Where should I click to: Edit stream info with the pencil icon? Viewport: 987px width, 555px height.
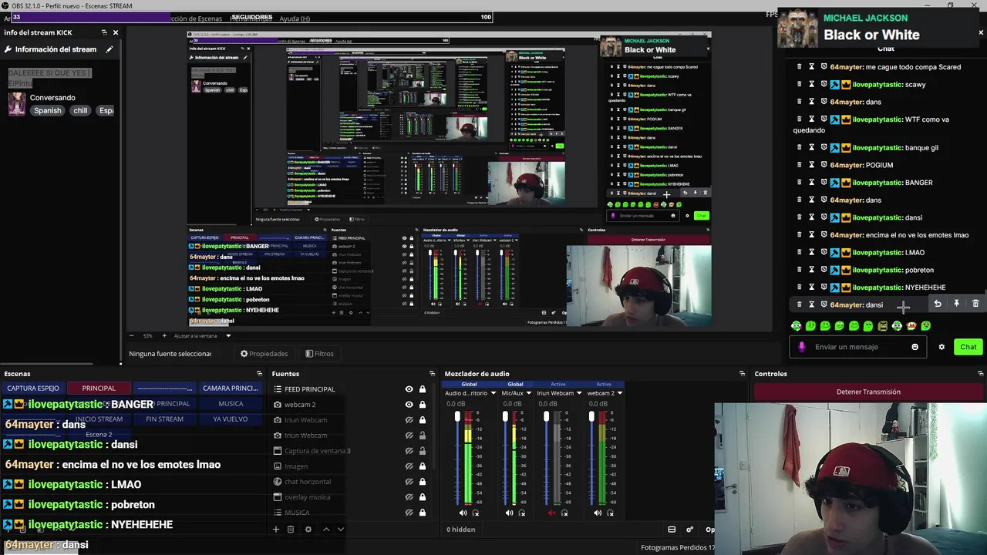point(109,49)
